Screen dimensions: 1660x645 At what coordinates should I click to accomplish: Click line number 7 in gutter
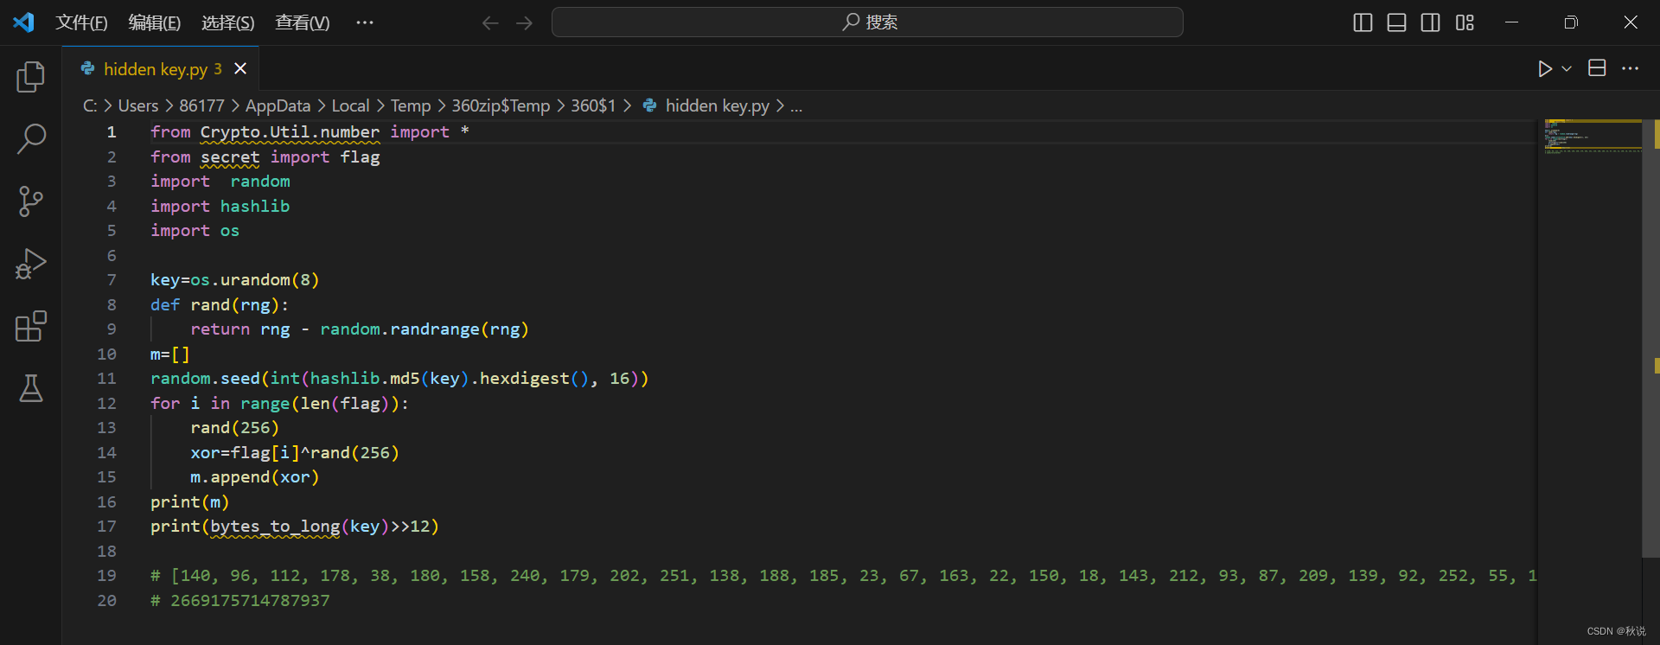coord(111,280)
